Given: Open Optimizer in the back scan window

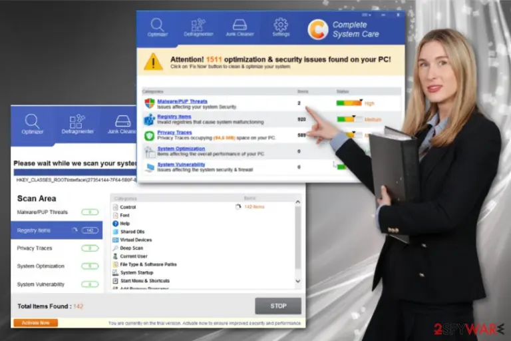Looking at the screenshot, I should (32, 125).
